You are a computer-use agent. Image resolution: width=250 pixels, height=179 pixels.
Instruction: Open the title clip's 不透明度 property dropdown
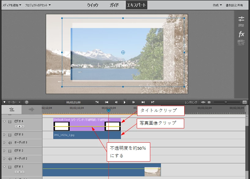pyautogui.click(x=110, y=120)
